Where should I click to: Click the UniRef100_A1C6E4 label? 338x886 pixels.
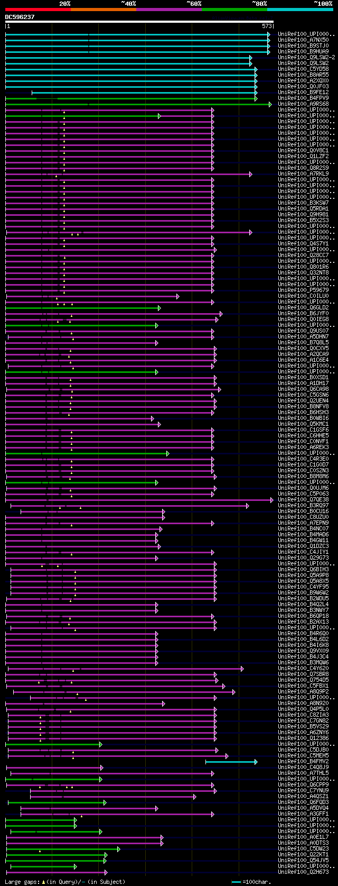(303, 360)
